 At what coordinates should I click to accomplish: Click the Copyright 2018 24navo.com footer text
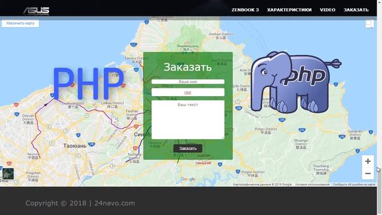[x=80, y=203]
